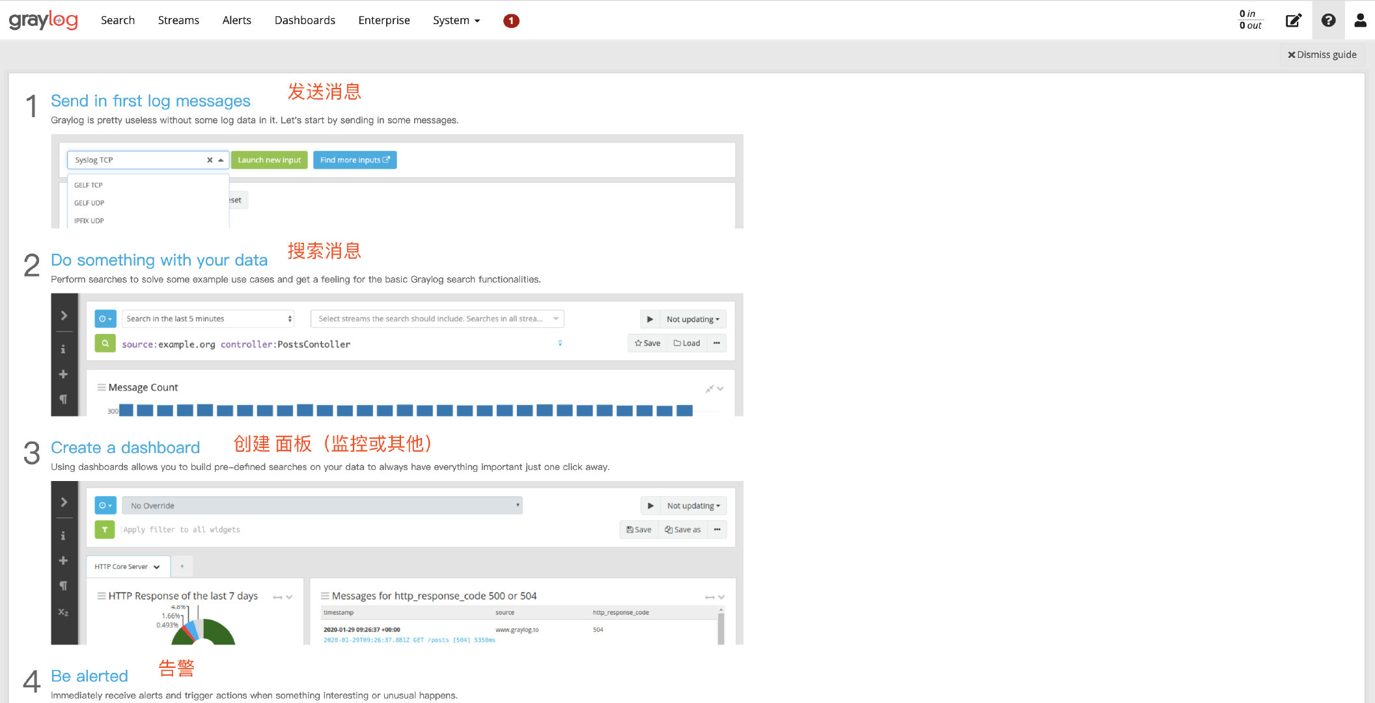1375x703 pixels.
Task: Open the user profile icon
Action: [x=1360, y=20]
